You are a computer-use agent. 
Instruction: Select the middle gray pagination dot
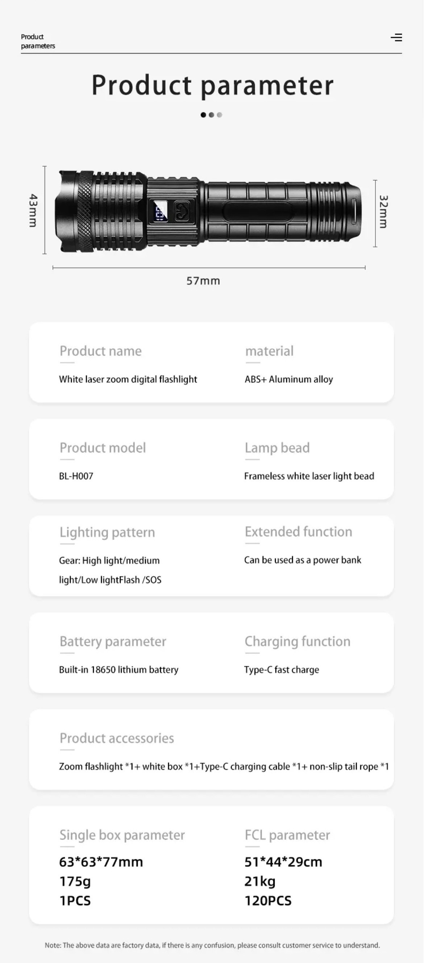(211, 115)
